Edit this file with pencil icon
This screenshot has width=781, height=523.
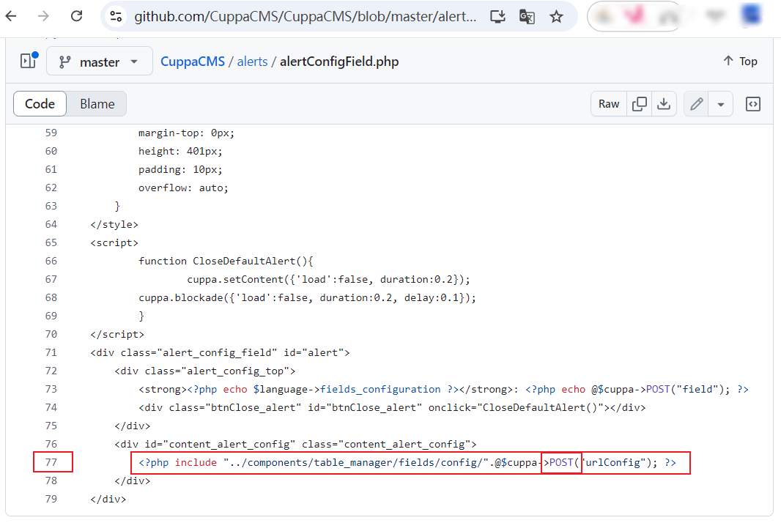coord(697,104)
